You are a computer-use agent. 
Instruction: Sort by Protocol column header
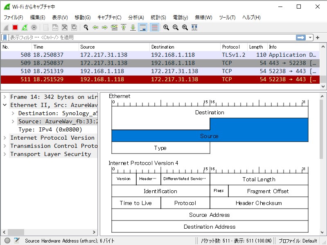234,47
